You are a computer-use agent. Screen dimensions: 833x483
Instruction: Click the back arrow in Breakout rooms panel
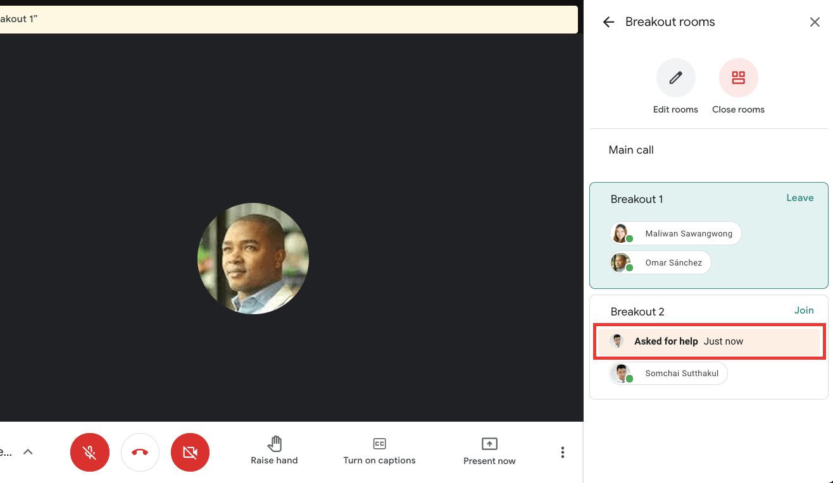[x=608, y=21]
